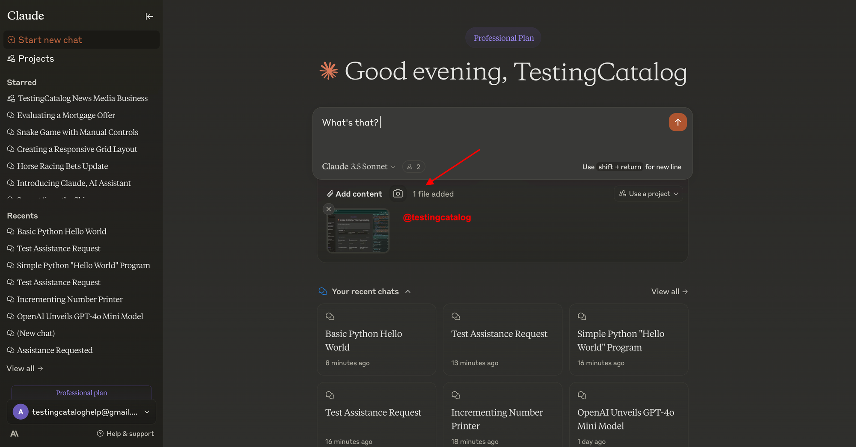Attach files using the Add content paperclip icon
Screen dimensions: 856x447
click(330, 193)
